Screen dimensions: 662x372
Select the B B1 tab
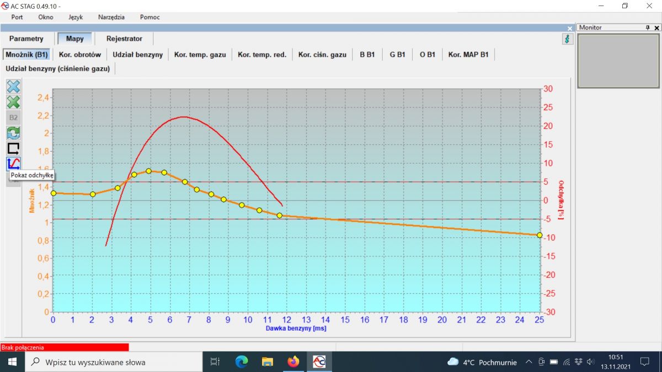[367, 55]
